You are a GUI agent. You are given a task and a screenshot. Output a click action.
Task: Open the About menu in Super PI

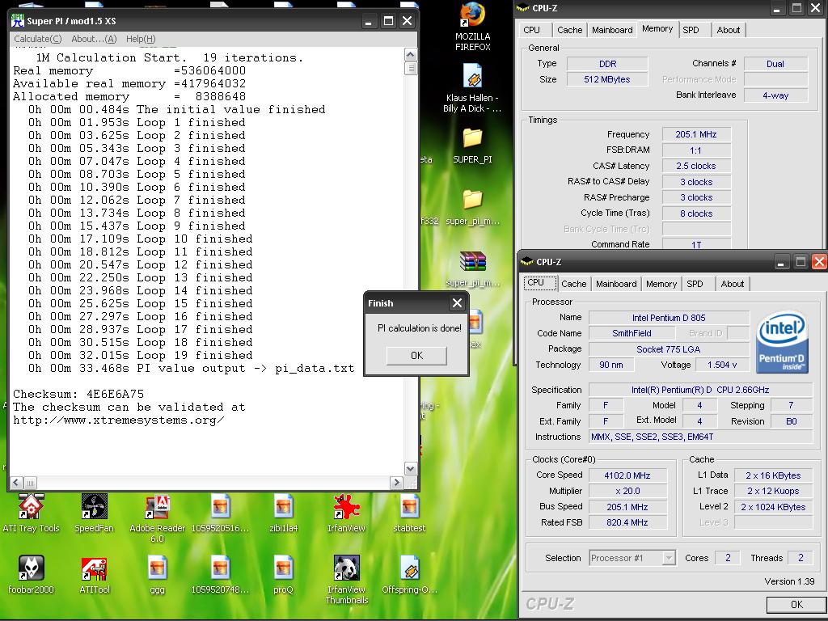(94, 39)
